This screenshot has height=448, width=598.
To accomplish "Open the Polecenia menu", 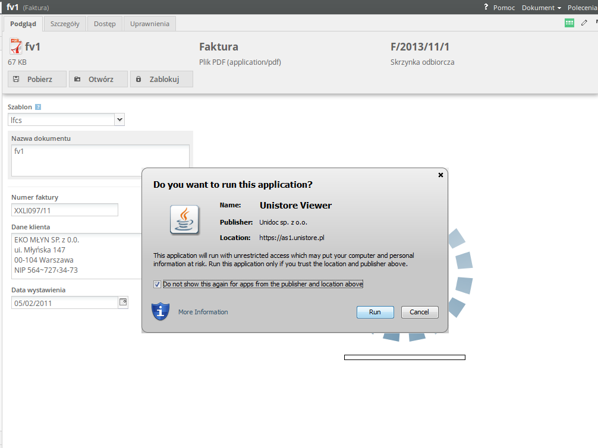I will pos(583,8).
